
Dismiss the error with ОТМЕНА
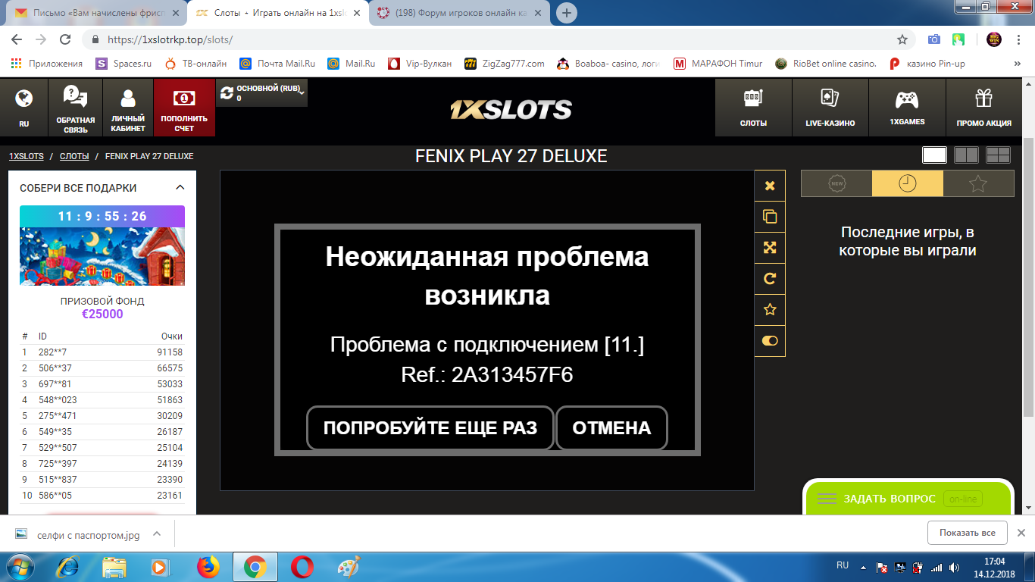click(x=611, y=428)
